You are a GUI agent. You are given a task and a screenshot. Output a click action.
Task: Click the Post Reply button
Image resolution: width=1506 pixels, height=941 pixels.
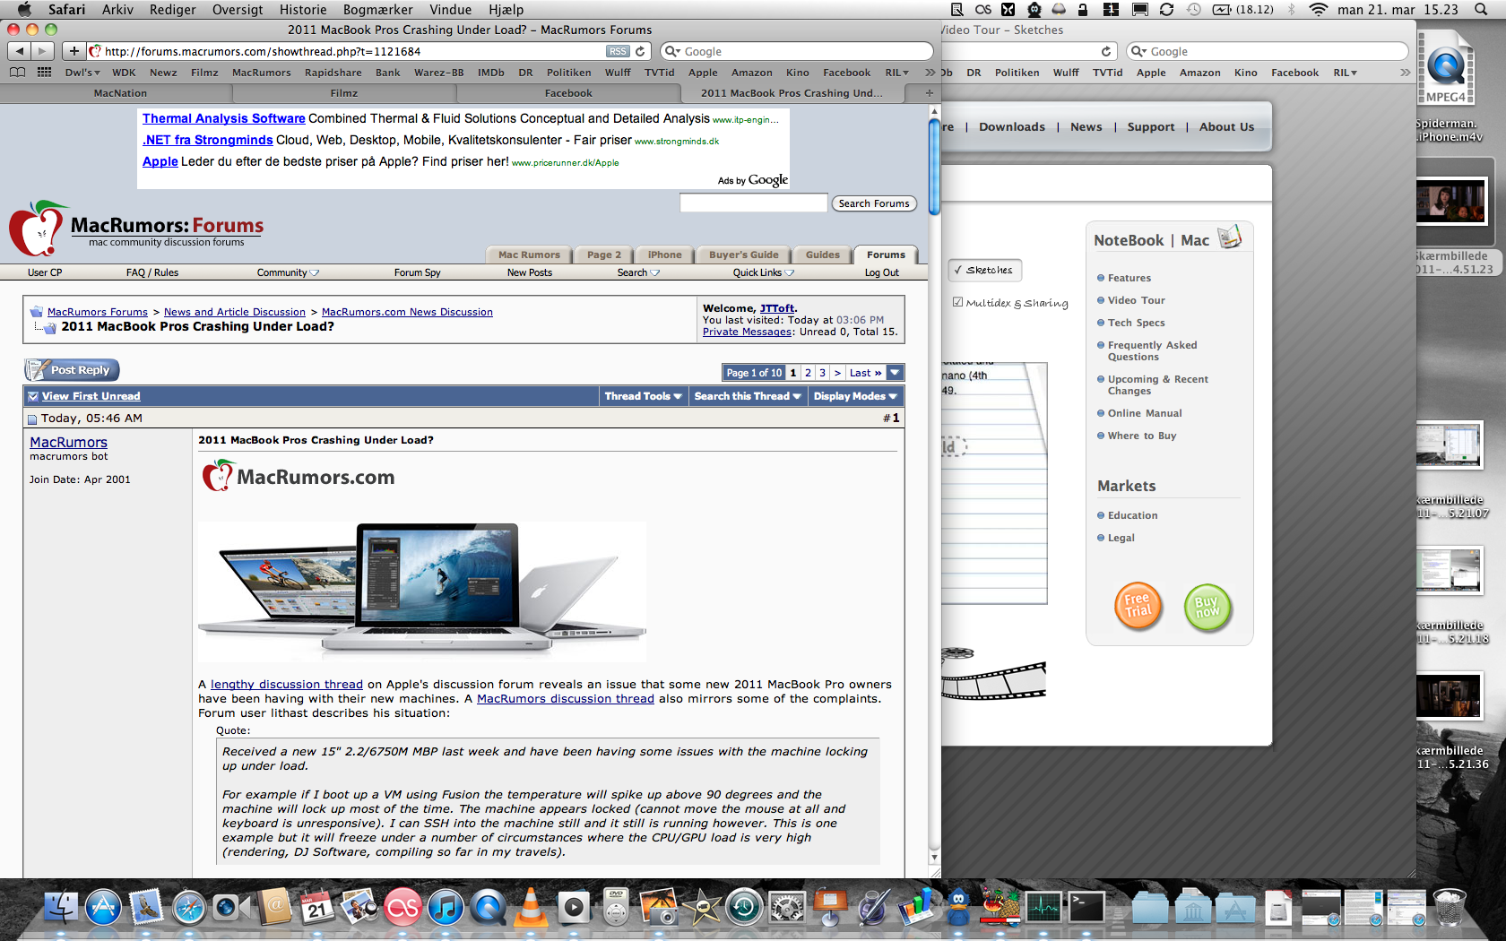click(72, 370)
